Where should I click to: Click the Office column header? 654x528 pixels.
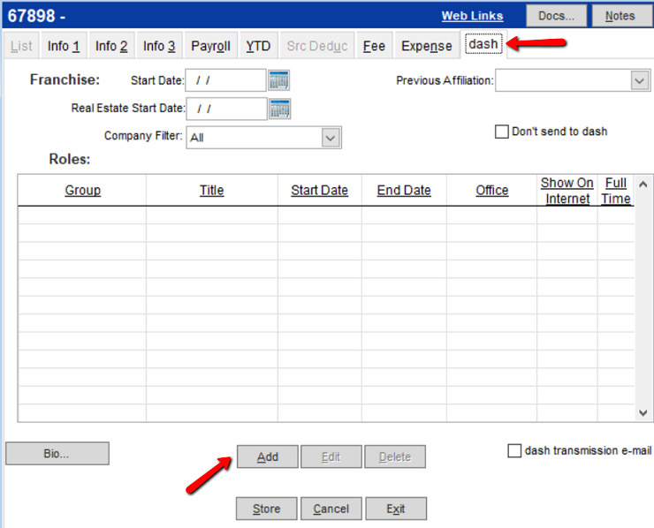(492, 191)
